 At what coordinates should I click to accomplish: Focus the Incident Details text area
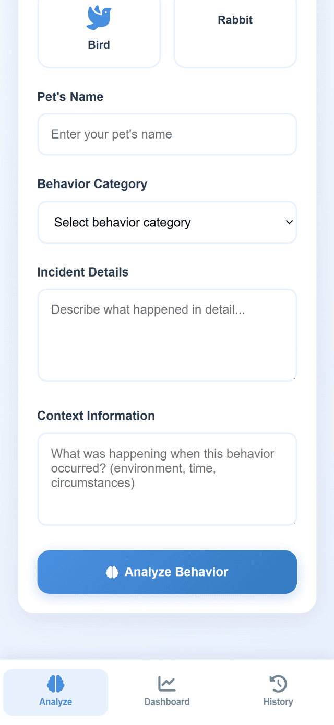pos(167,335)
